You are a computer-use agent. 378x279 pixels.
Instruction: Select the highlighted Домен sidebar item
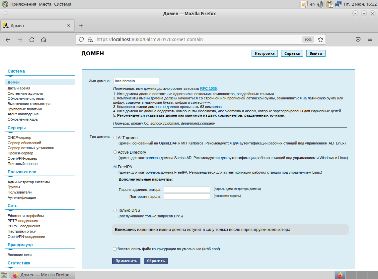pyautogui.click(x=40, y=82)
